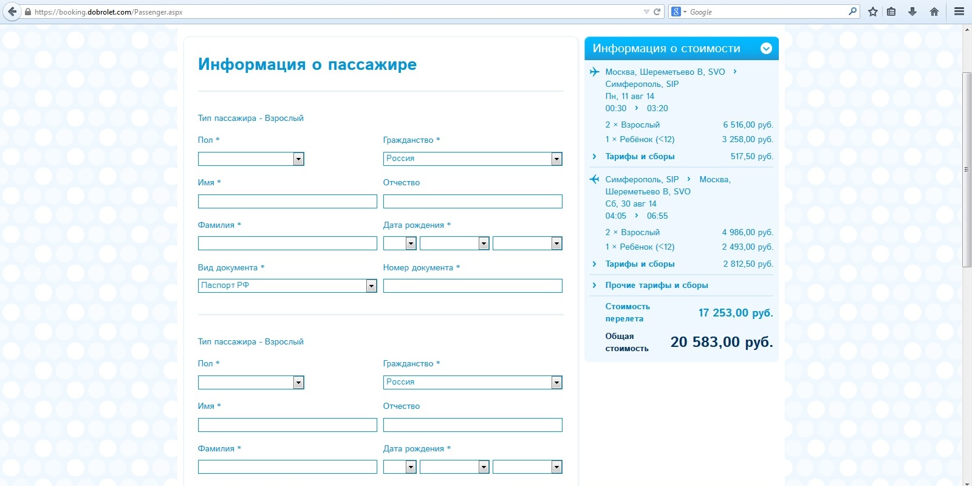
Task: Open first passenger gender dropdown
Action: pos(251,159)
